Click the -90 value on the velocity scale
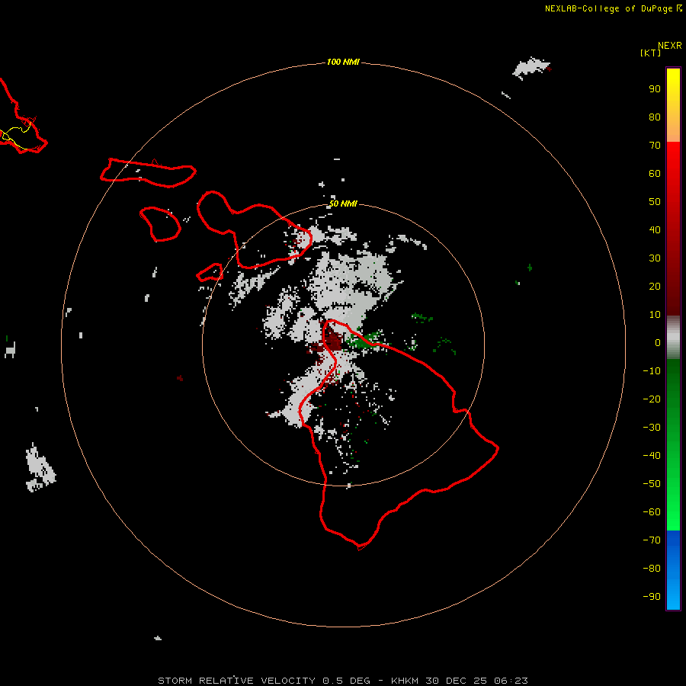This screenshot has width=686, height=686. [652, 597]
